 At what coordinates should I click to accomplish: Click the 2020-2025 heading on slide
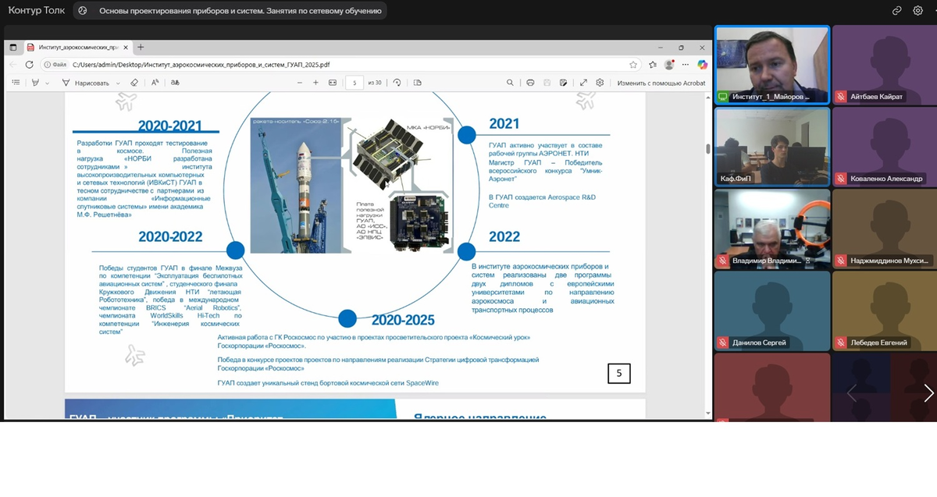tap(403, 320)
